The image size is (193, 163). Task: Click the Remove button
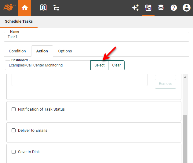(x=166, y=84)
